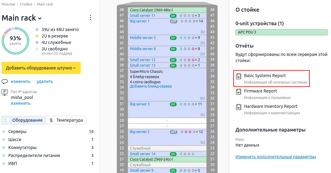Click the Добавить блейд-сервер link
This screenshot has height=173, width=331.
[x=151, y=86]
